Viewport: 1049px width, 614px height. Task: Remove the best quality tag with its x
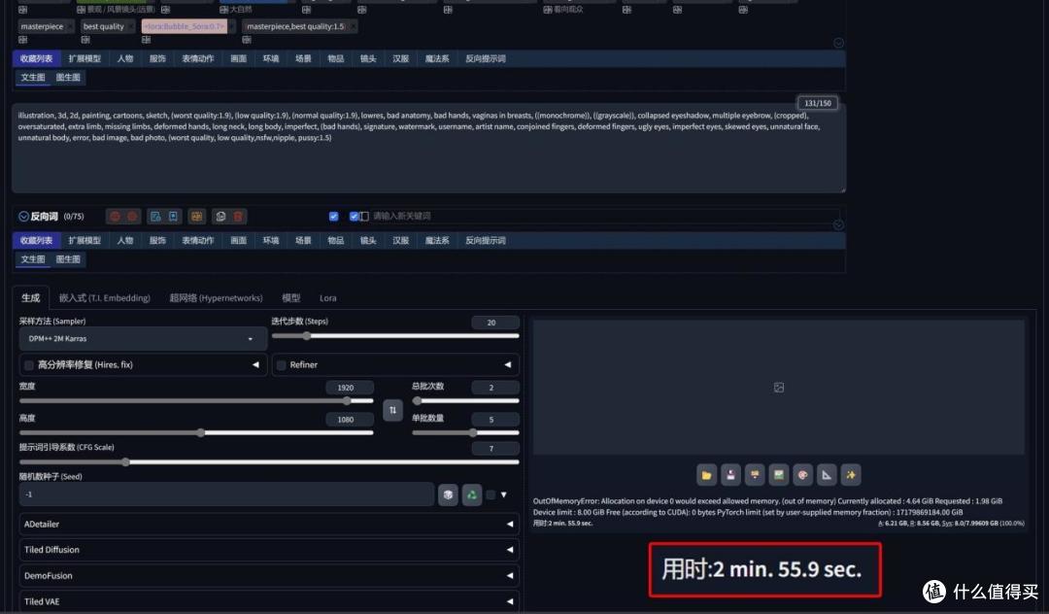(x=131, y=26)
